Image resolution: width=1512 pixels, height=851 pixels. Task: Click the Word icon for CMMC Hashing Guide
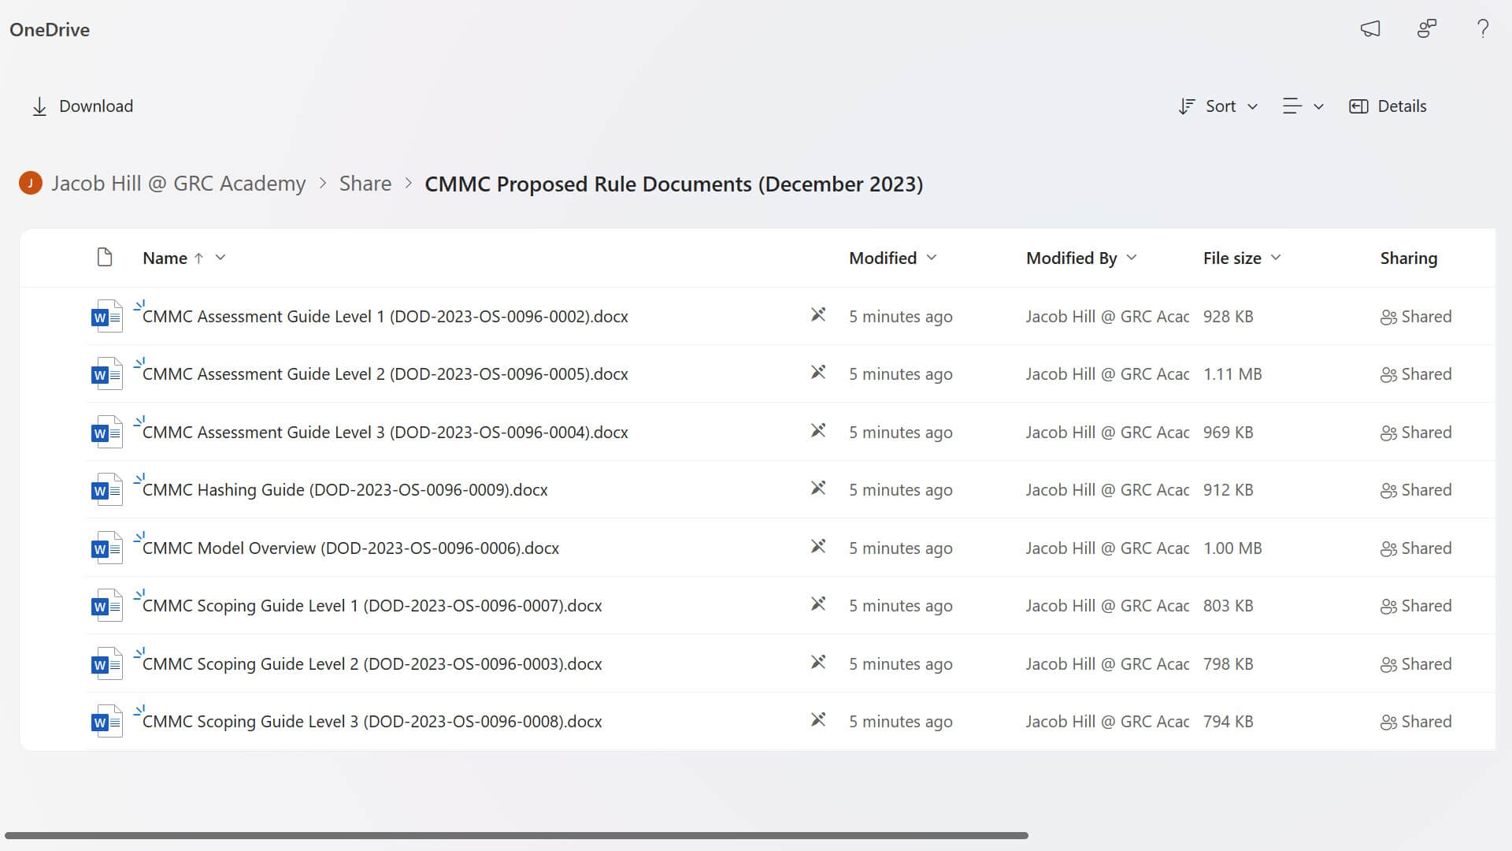tap(106, 490)
